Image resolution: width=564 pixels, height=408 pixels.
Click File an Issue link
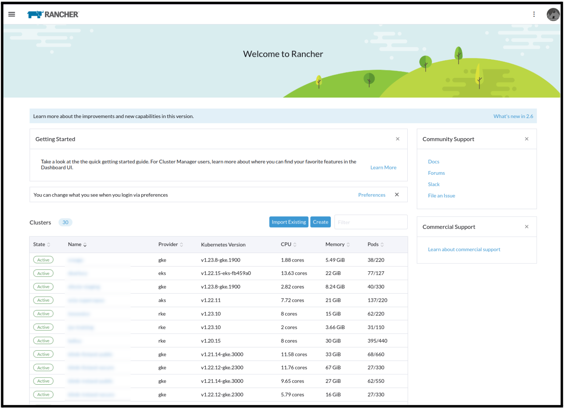(441, 196)
